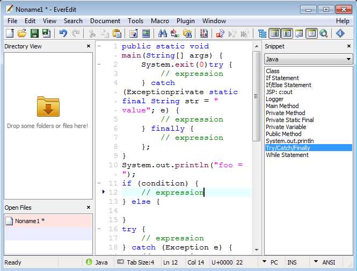Collapse the if block fold at line 11
357x271 pixels.
[99, 183]
